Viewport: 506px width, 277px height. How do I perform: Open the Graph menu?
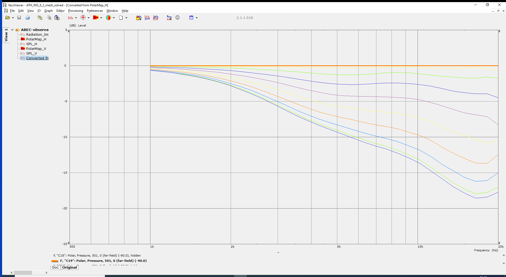[x=49, y=11]
